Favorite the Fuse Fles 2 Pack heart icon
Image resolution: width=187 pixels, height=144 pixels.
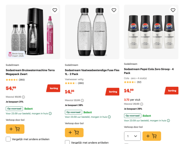point(114,10)
